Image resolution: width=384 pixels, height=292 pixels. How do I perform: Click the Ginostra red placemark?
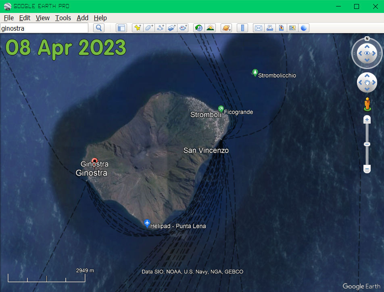[94, 160]
